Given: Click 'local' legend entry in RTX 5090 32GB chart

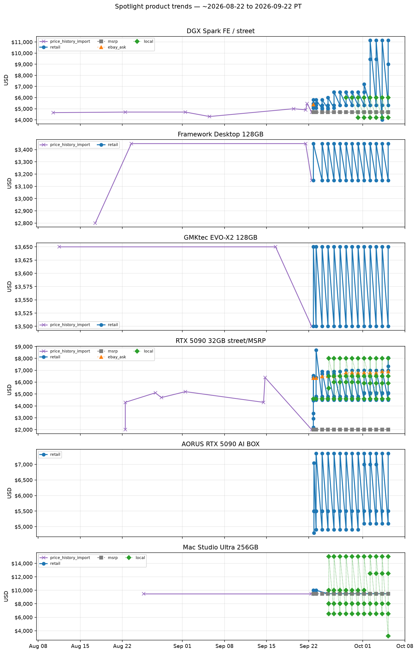Looking at the screenshot, I should (143, 351).
